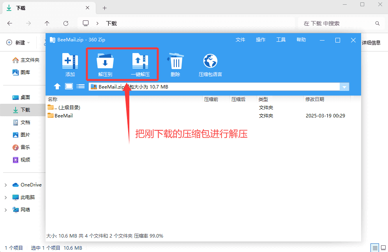Maximize the 360 Zip window
The width and height of the screenshot is (388, 252).
pos(337,40)
